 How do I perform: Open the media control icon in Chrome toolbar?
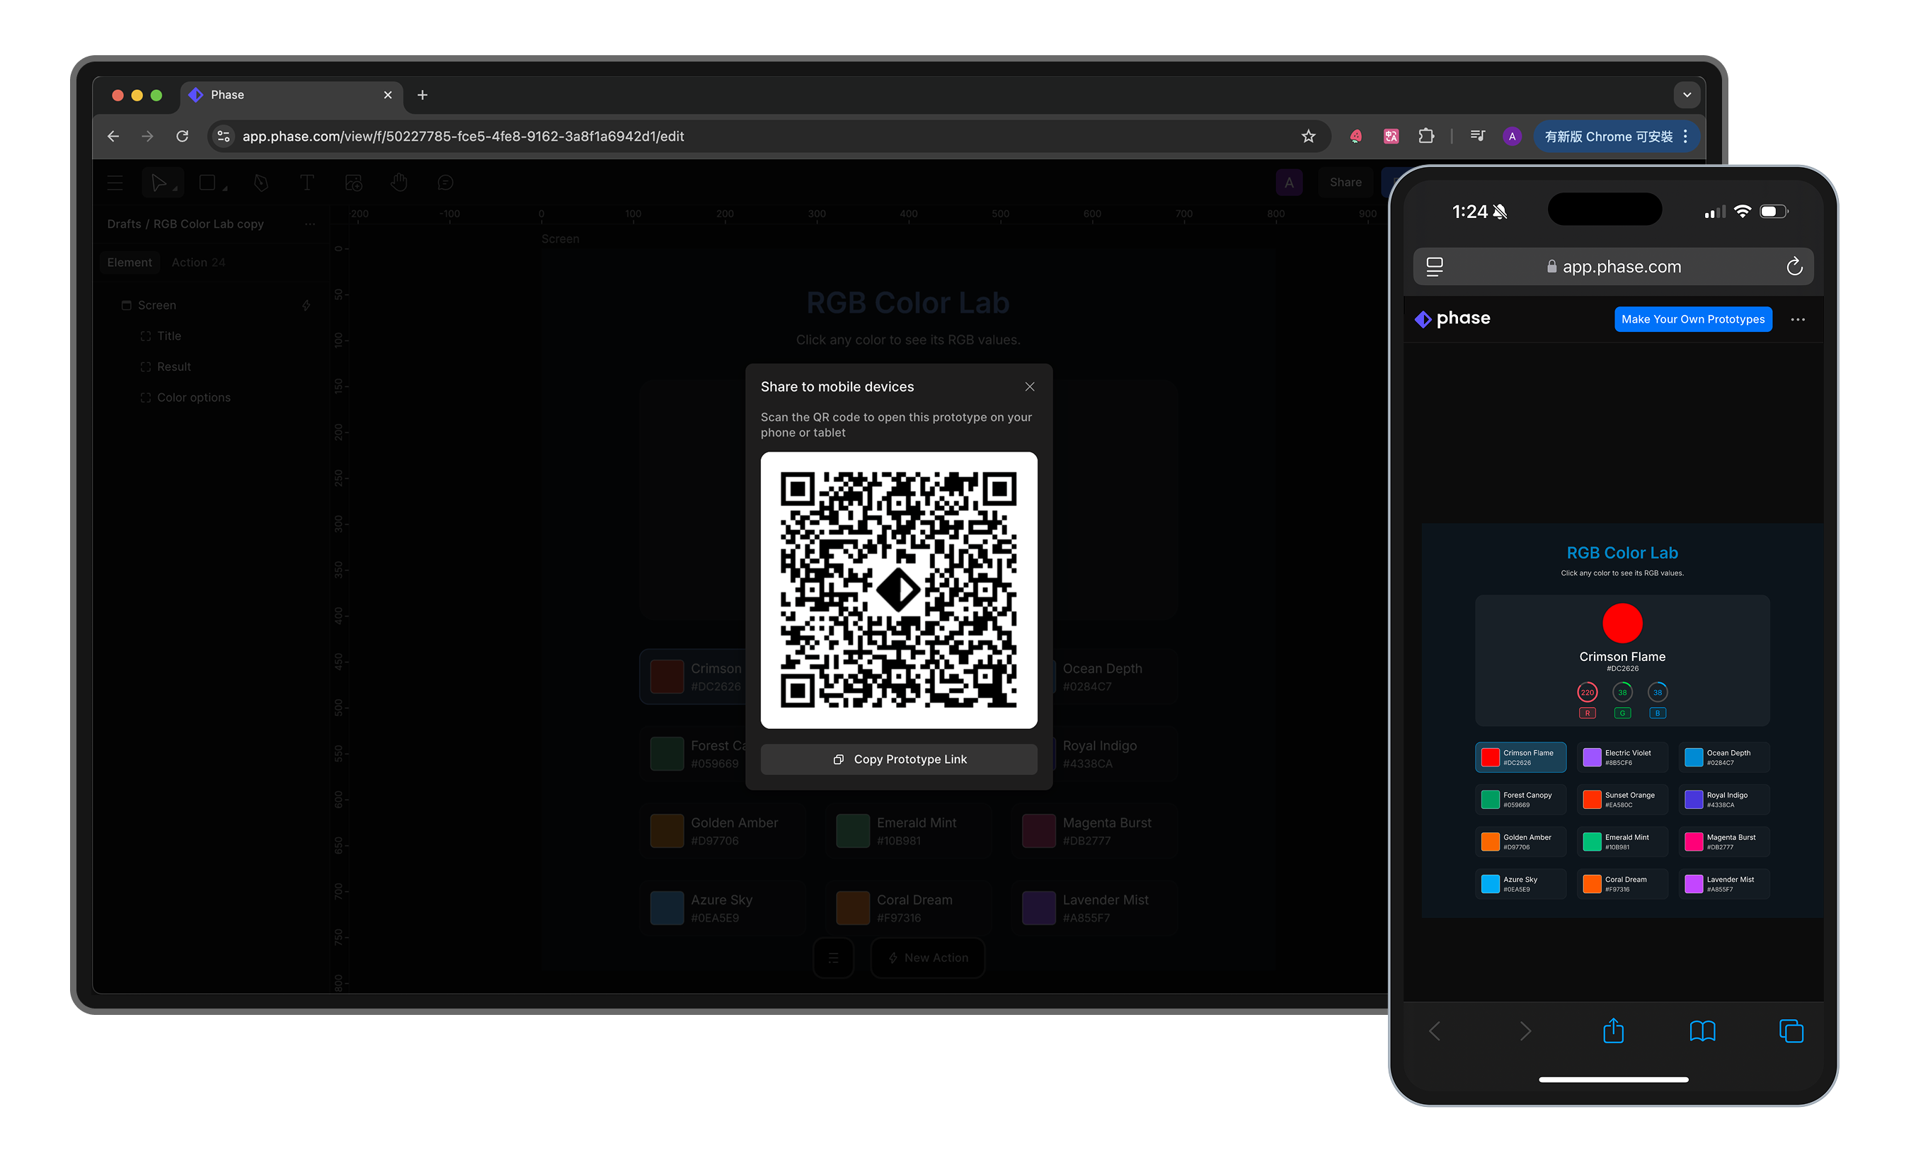pos(1477,137)
